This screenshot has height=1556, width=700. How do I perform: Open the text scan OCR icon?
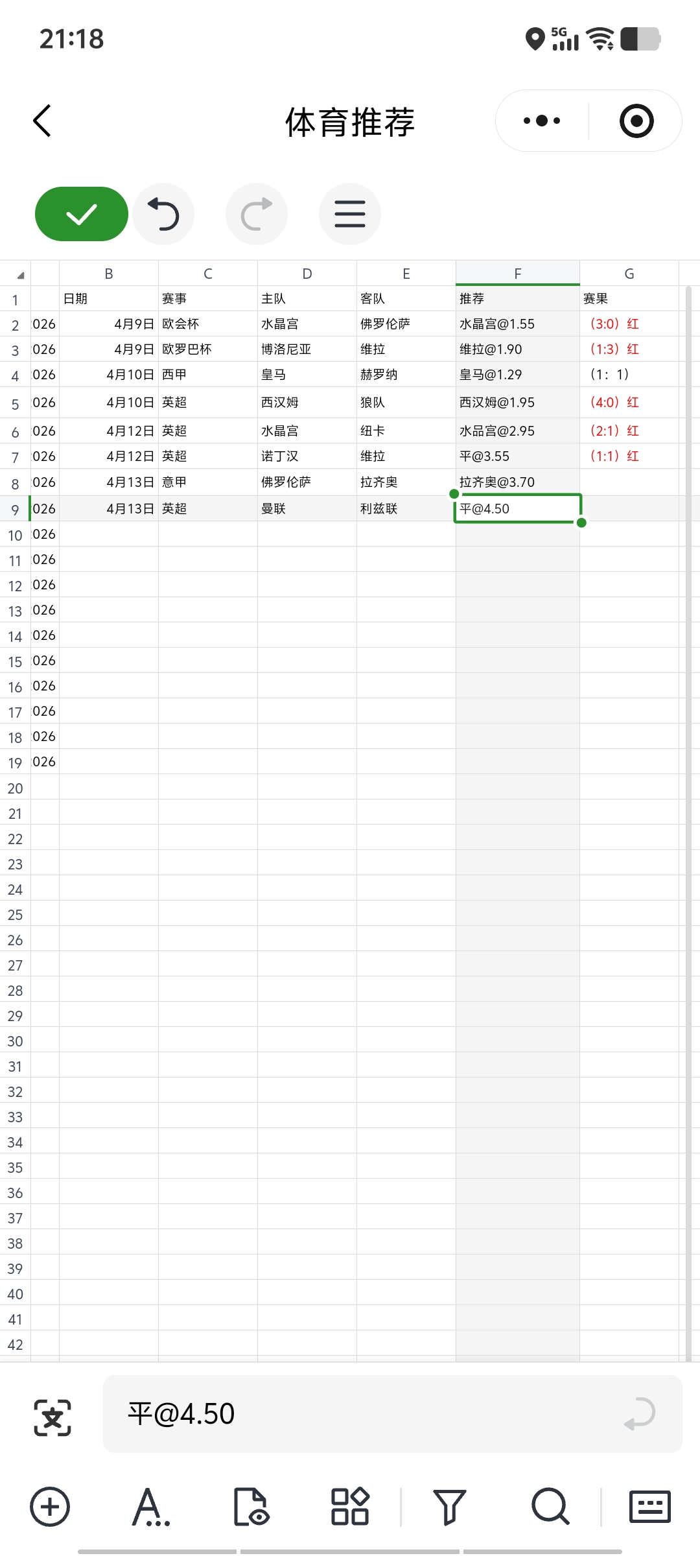click(52, 1417)
